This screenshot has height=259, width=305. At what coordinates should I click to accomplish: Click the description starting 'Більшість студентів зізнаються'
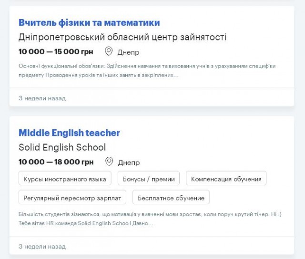150,219
